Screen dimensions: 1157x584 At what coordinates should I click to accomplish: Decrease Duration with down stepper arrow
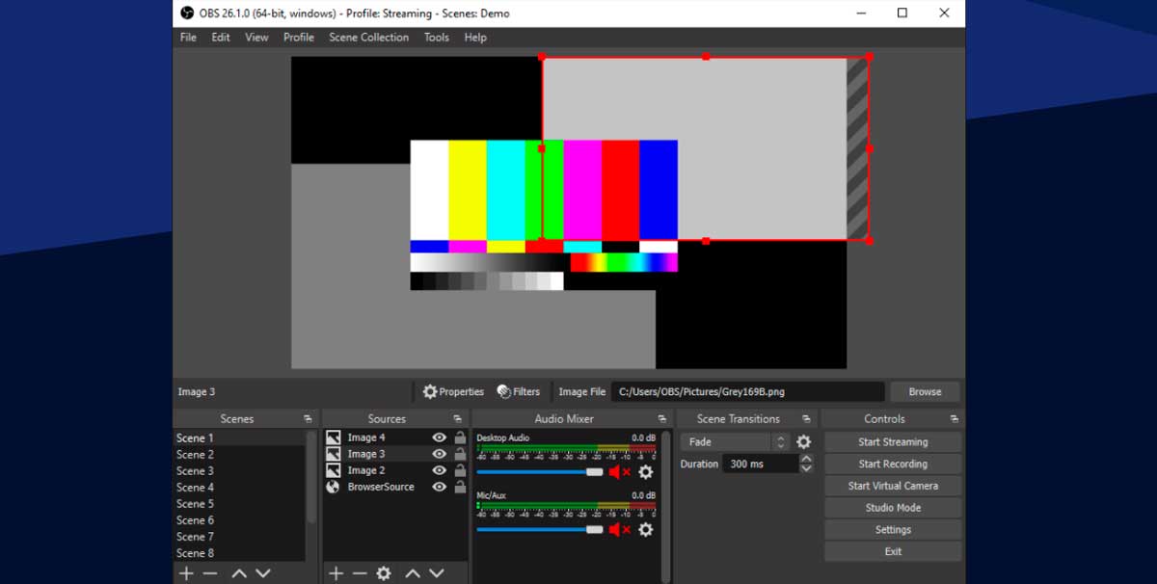coord(806,468)
